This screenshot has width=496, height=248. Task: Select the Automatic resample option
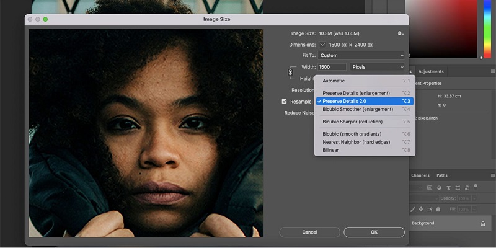tap(334, 81)
